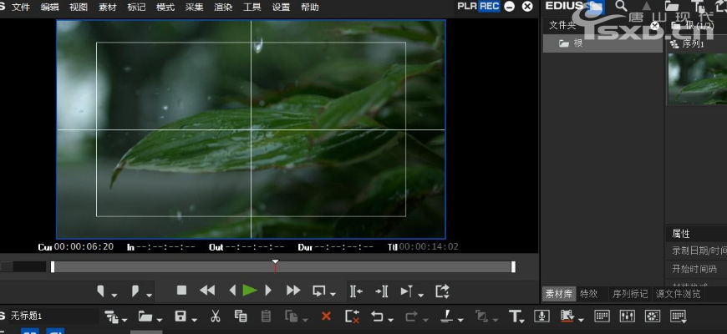Viewport: 727px width, 334px height.
Task: Click the search magnifier in the bin panel
Action: pyautogui.click(x=621, y=6)
